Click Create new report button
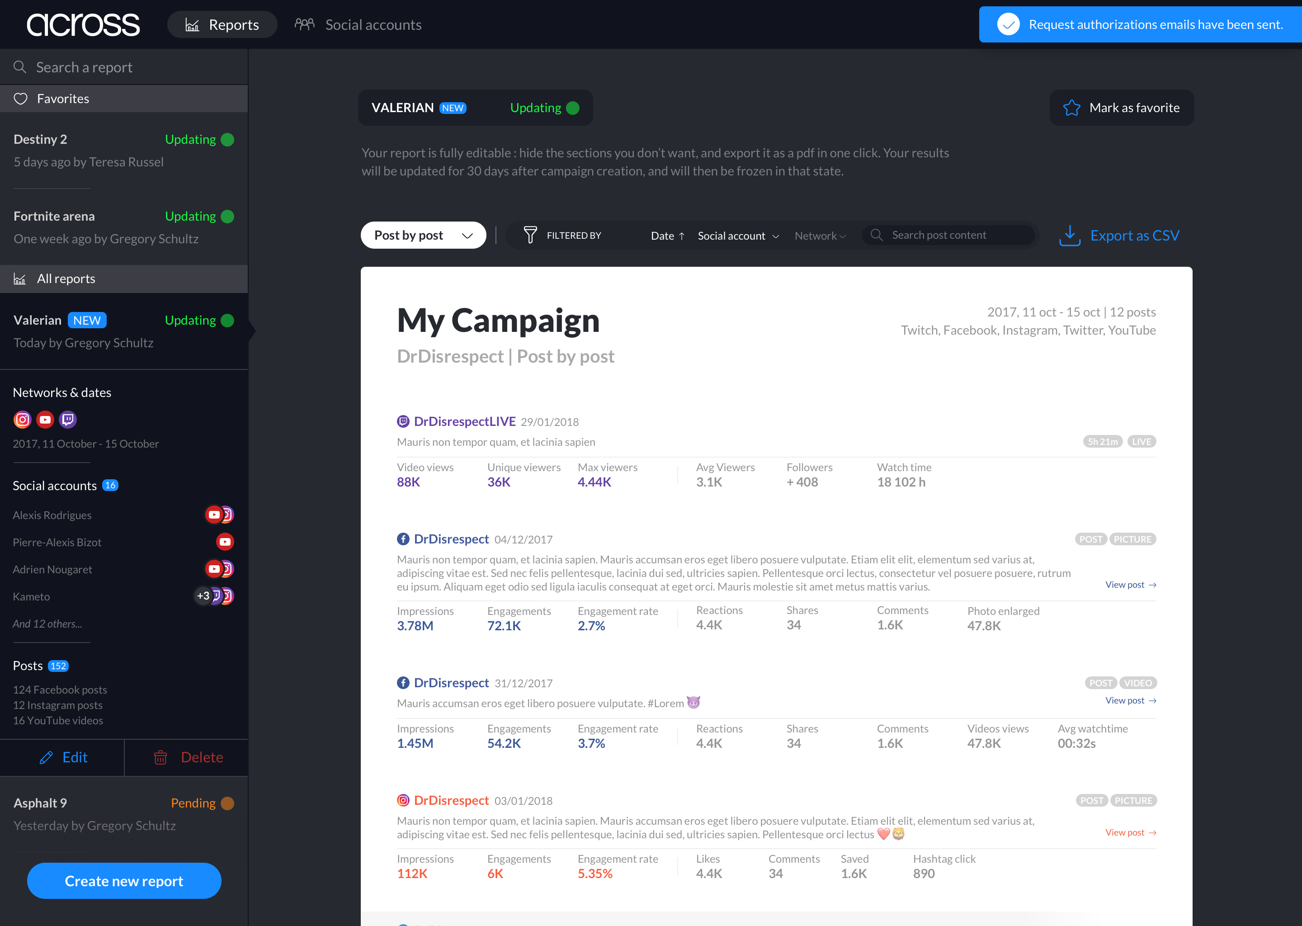 point(124,881)
